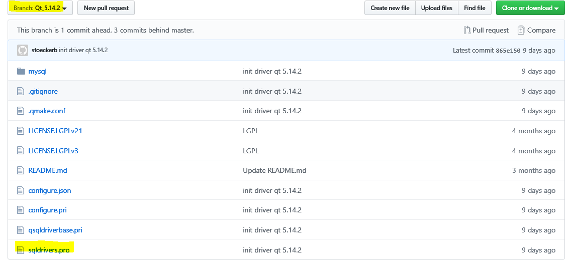The image size is (570, 265).
Task: Click the Upload files button
Action: coord(437,8)
